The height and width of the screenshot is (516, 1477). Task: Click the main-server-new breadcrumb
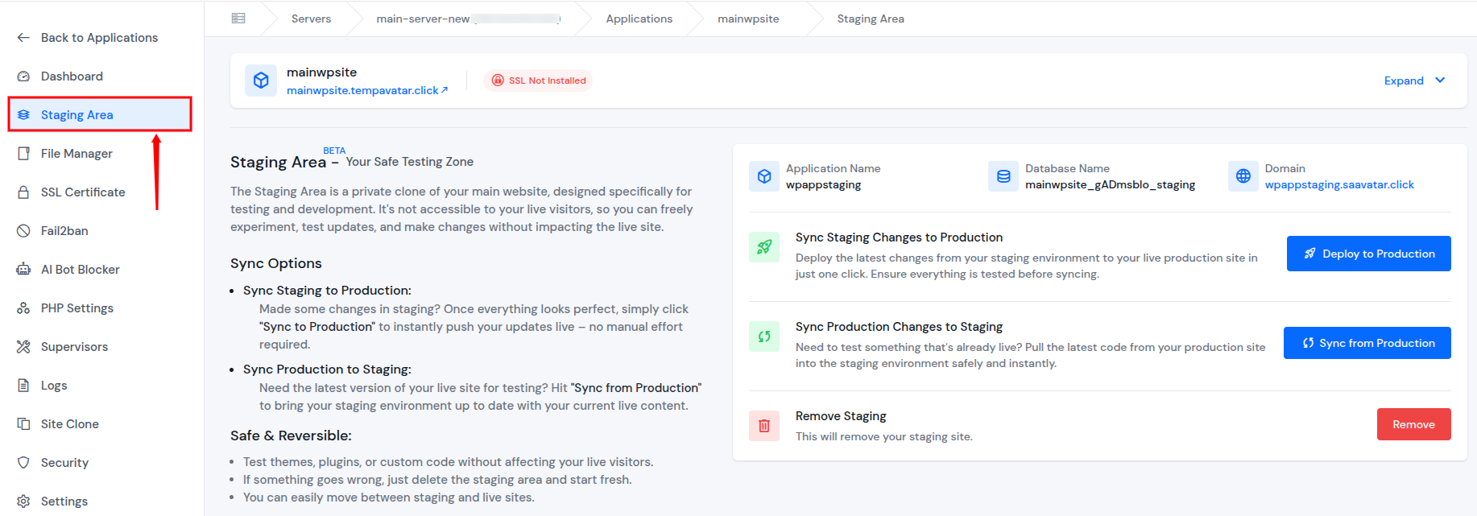pyautogui.click(x=468, y=19)
